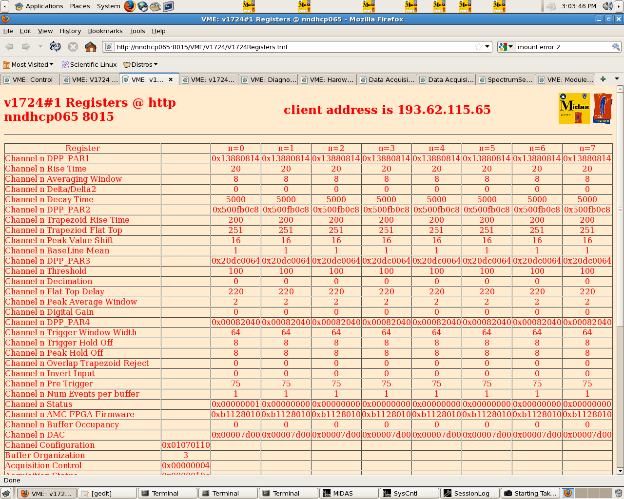Switch to the SysCntl window in the taskbar
The image size is (624, 499).
tap(409, 493)
